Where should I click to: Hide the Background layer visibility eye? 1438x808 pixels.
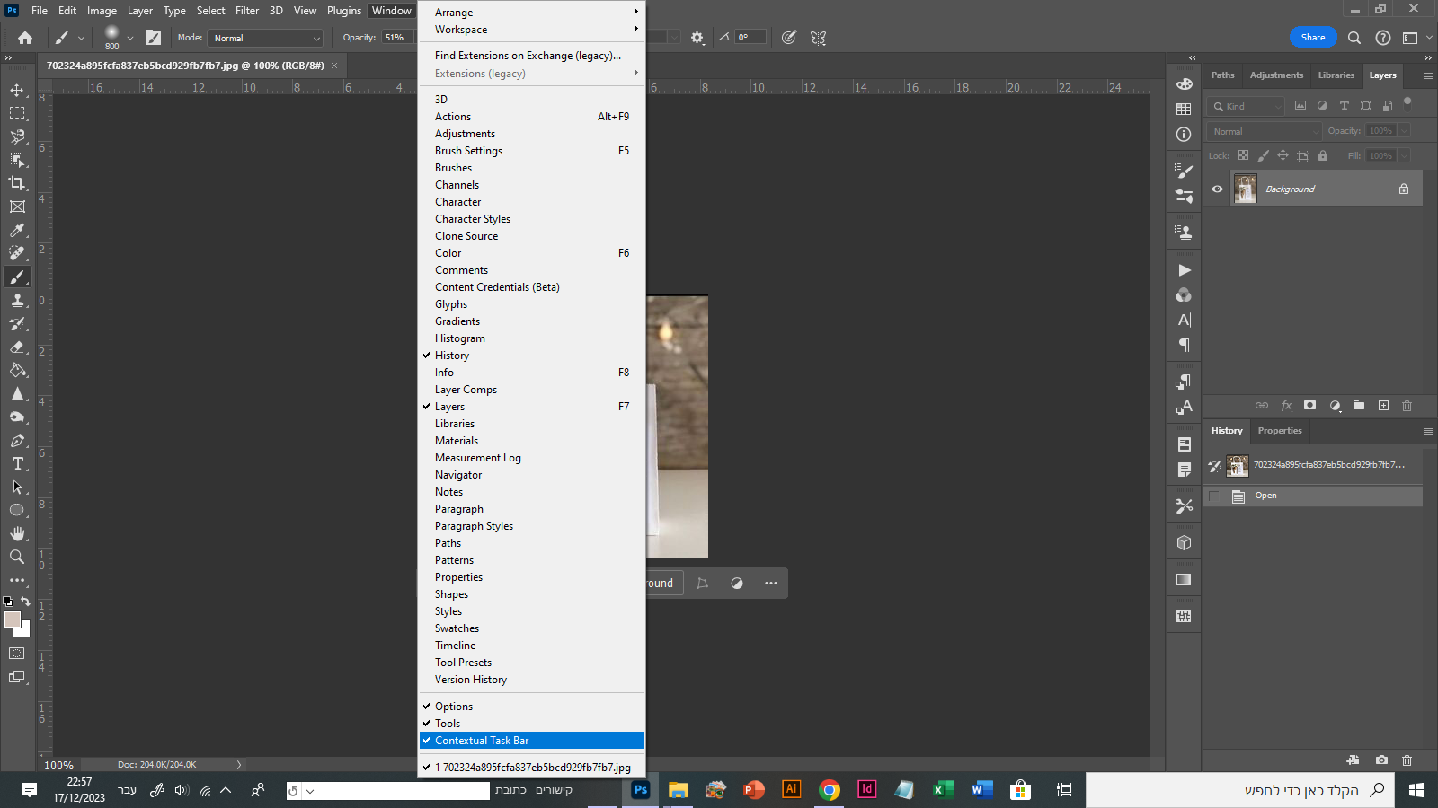click(1217, 189)
